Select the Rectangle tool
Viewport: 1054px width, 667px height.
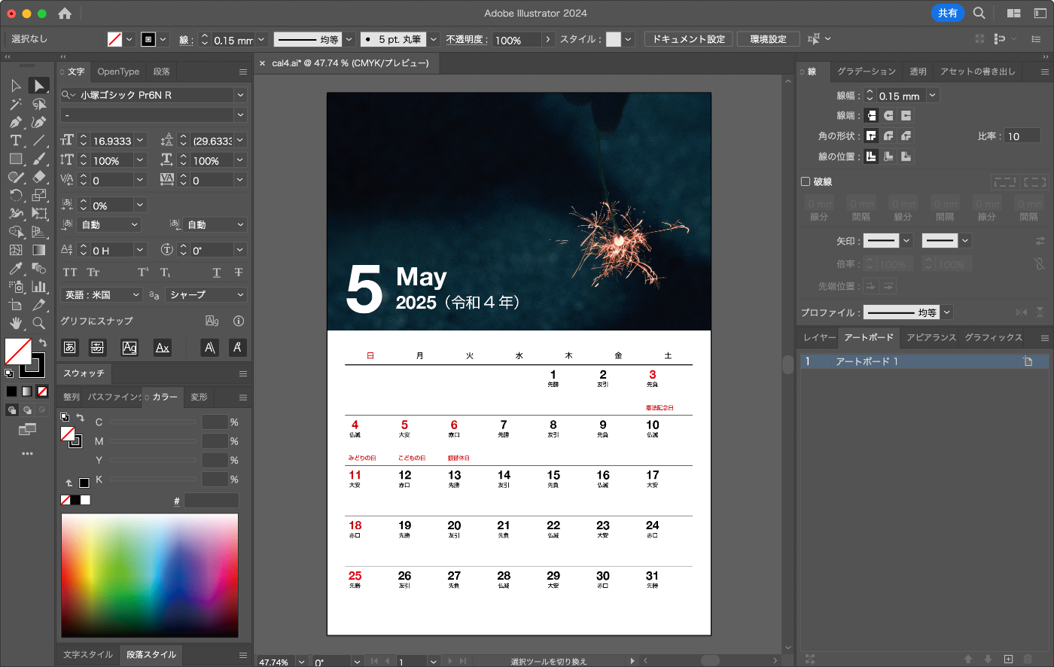[16, 159]
